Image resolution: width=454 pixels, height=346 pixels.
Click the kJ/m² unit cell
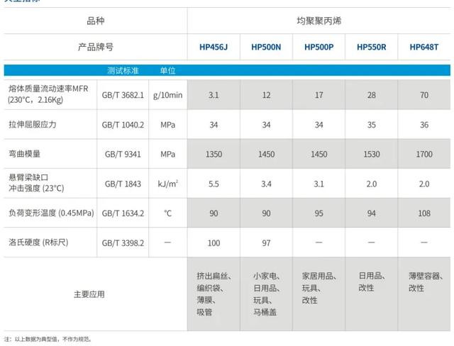[168, 184]
